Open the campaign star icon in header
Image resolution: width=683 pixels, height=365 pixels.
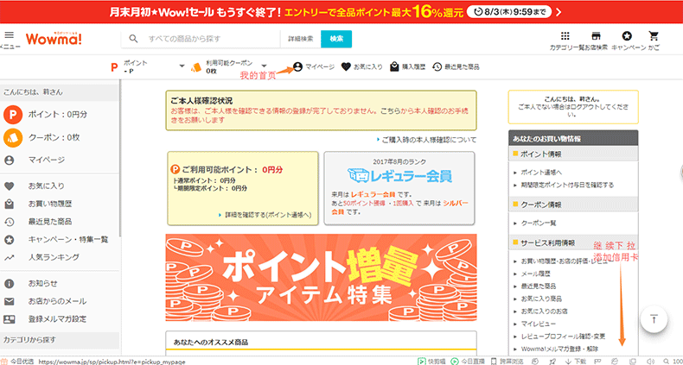(x=627, y=36)
